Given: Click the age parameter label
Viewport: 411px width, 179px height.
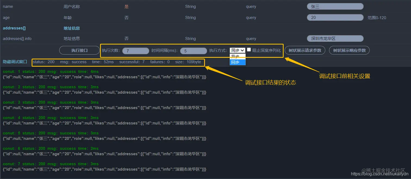Looking at the screenshot, I should (x=6, y=18).
